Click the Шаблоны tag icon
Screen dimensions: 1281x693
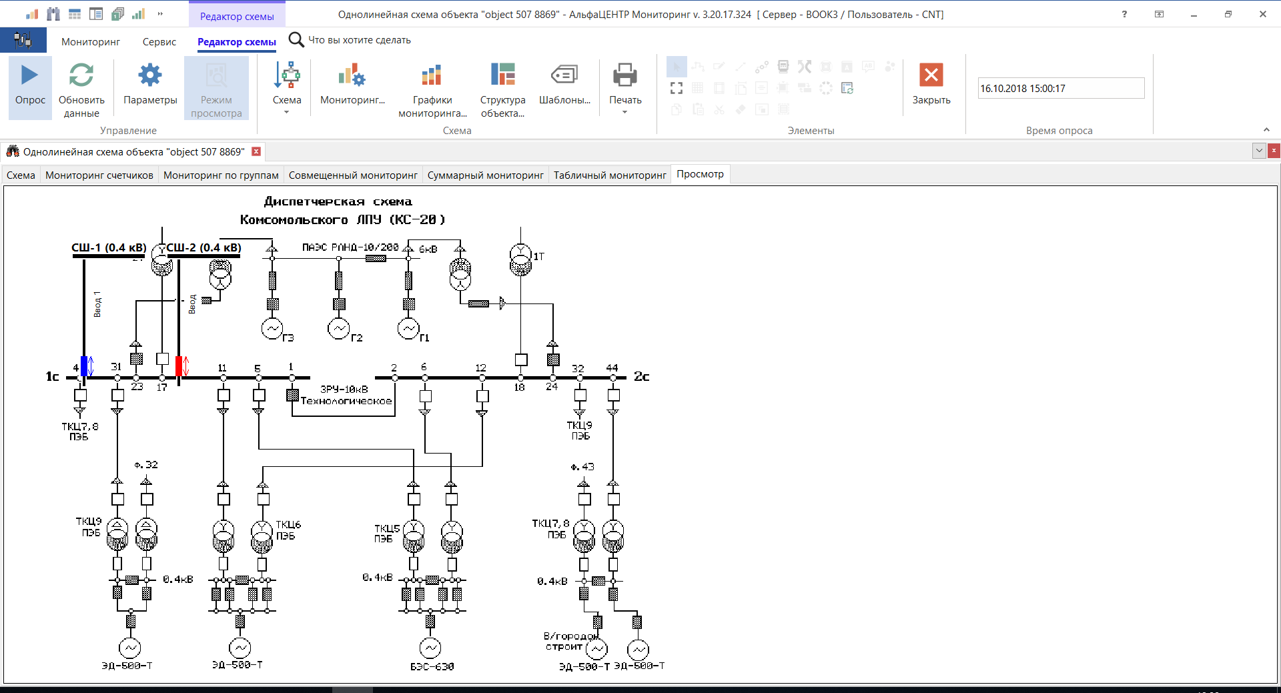564,74
